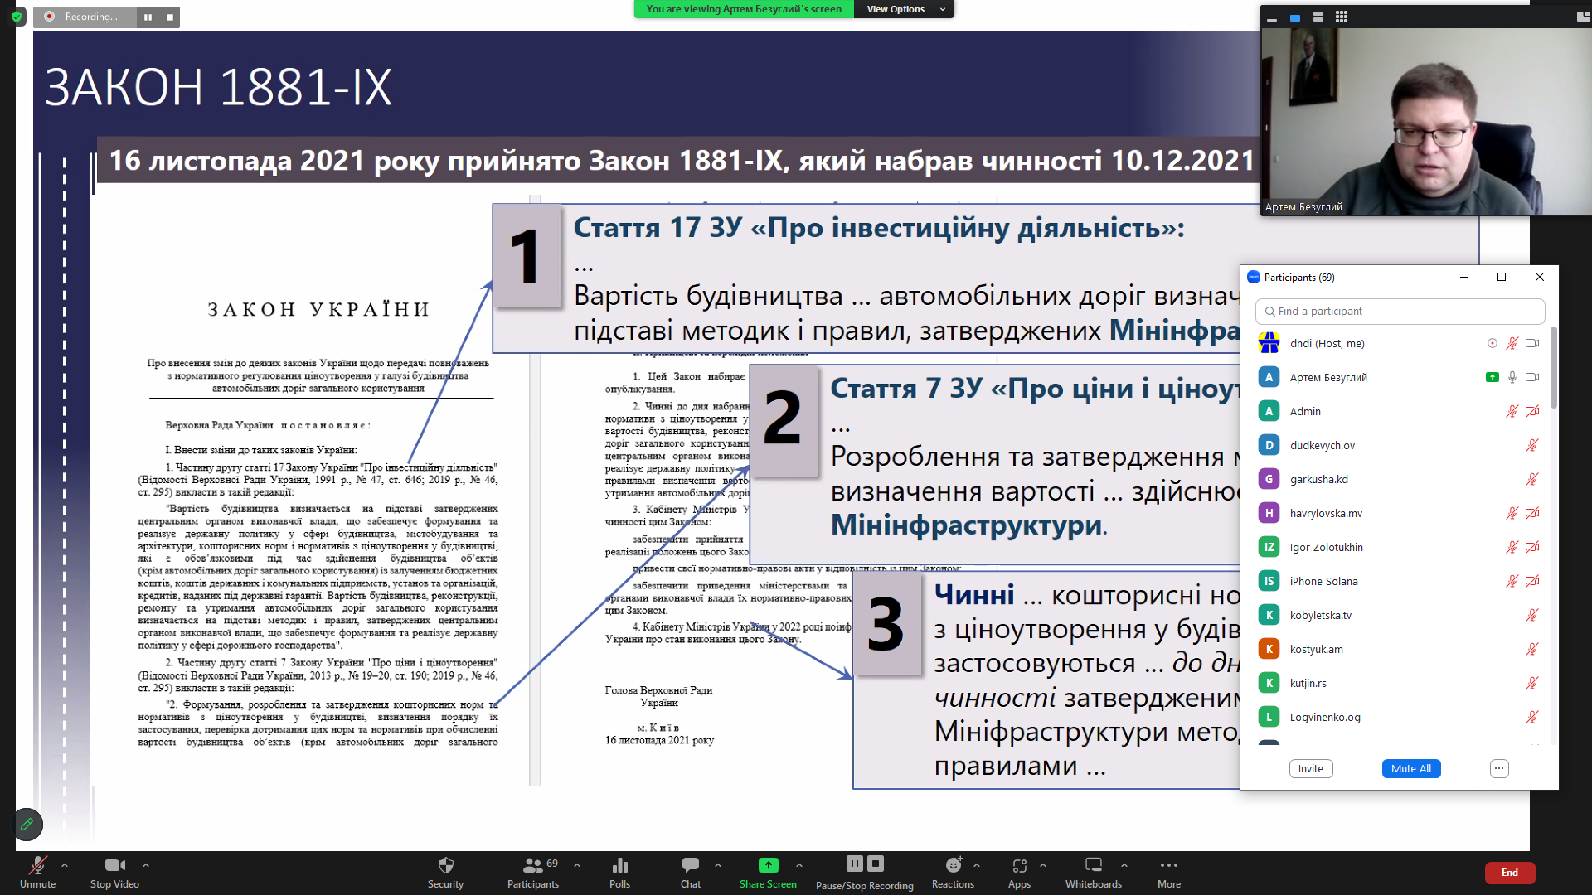Click the Invite button
Viewport: 1592px width, 895px height.
tap(1310, 768)
